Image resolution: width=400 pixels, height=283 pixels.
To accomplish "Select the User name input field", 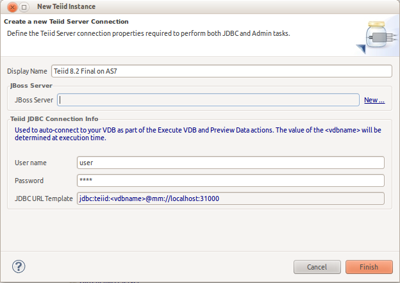I will pyautogui.click(x=230, y=163).
